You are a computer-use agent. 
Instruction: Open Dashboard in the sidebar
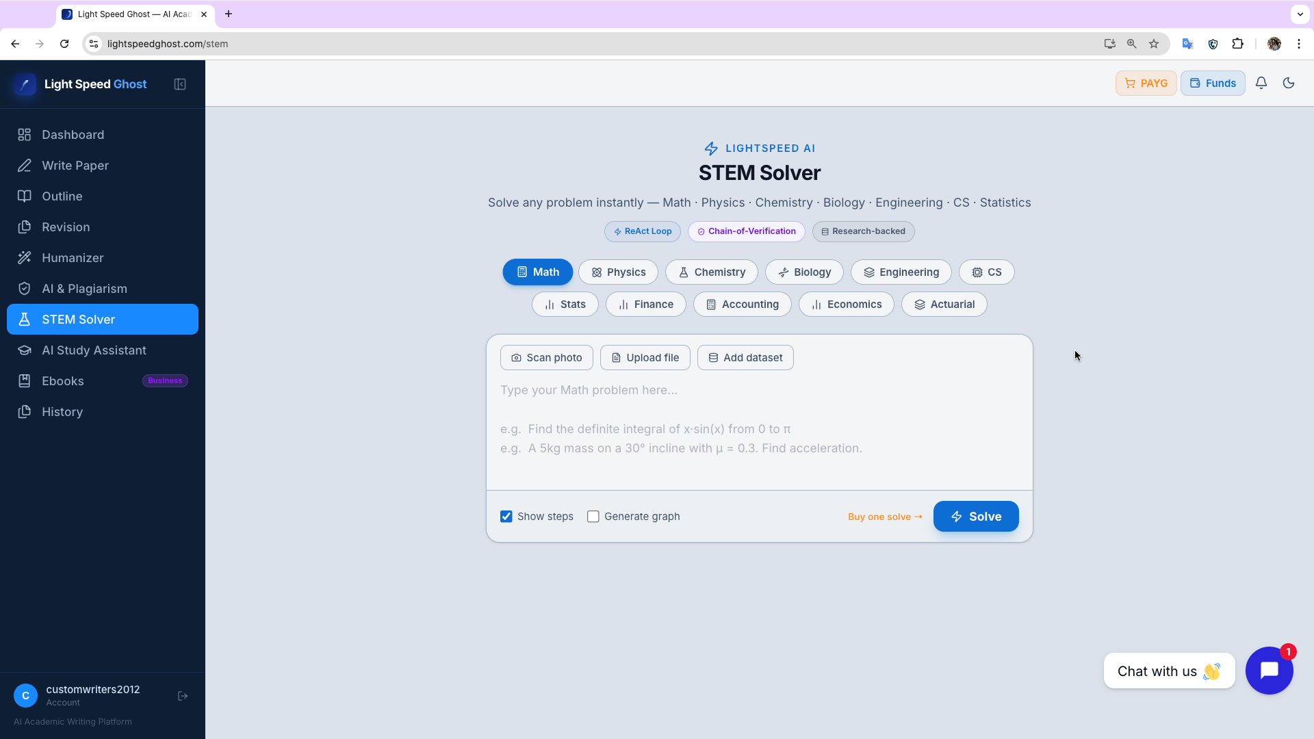(103, 135)
